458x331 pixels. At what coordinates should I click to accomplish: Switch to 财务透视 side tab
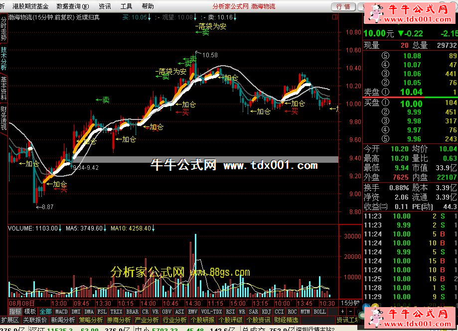[x=3, y=118]
